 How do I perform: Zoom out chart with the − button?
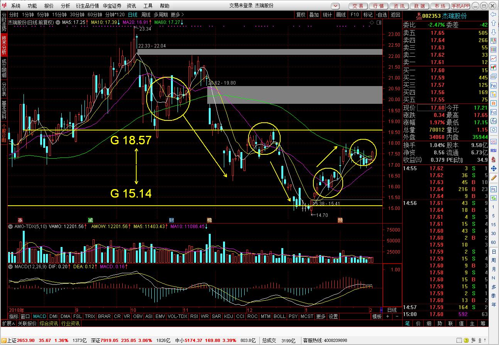[x=397, y=316]
